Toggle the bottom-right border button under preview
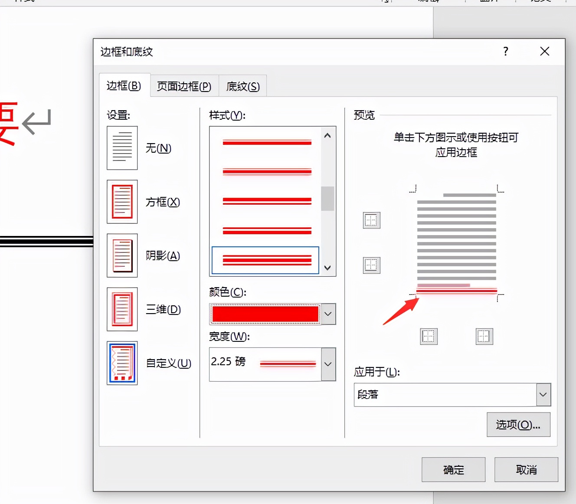This screenshot has height=504, width=576. (x=484, y=336)
